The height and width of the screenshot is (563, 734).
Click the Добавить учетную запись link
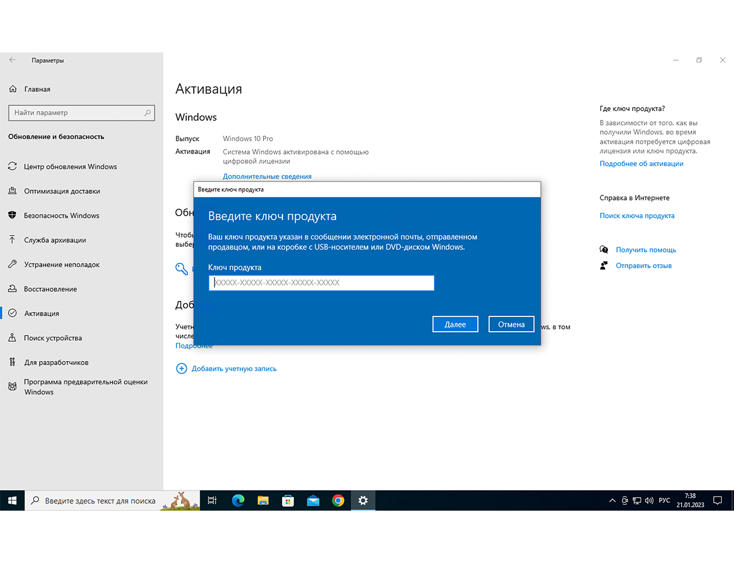pos(234,369)
